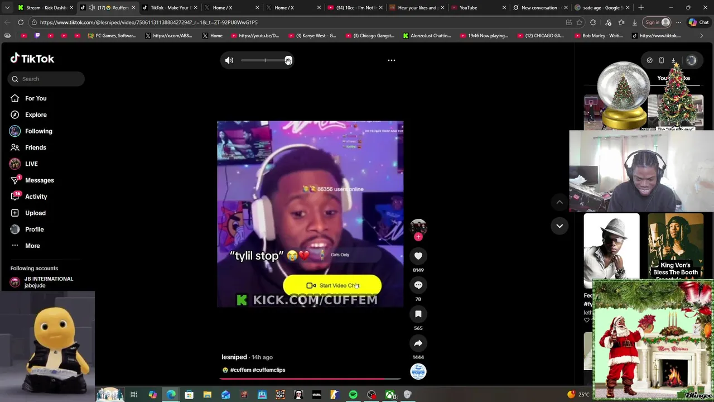This screenshot has height=402, width=714.
Task: Click the address bar URL
Action: click(x=149, y=22)
